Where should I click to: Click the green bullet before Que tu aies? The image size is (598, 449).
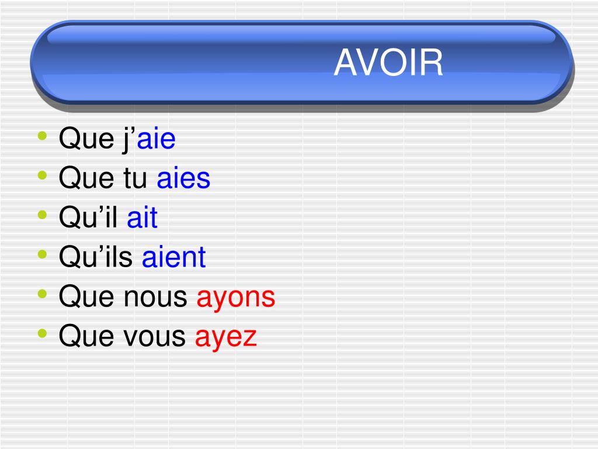tap(42, 175)
